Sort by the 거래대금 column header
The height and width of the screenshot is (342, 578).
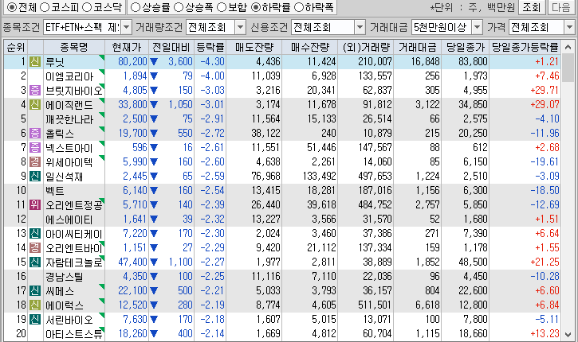point(417,47)
